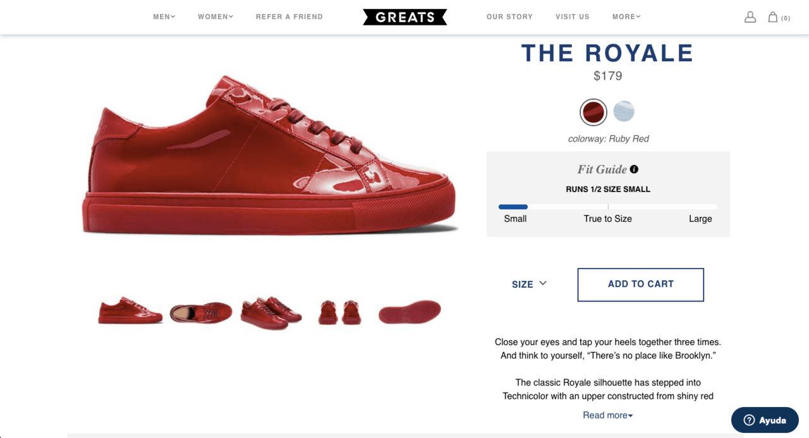Viewport: 809px width, 438px height.
Task: Open the MORE dropdown menu
Action: coord(626,17)
